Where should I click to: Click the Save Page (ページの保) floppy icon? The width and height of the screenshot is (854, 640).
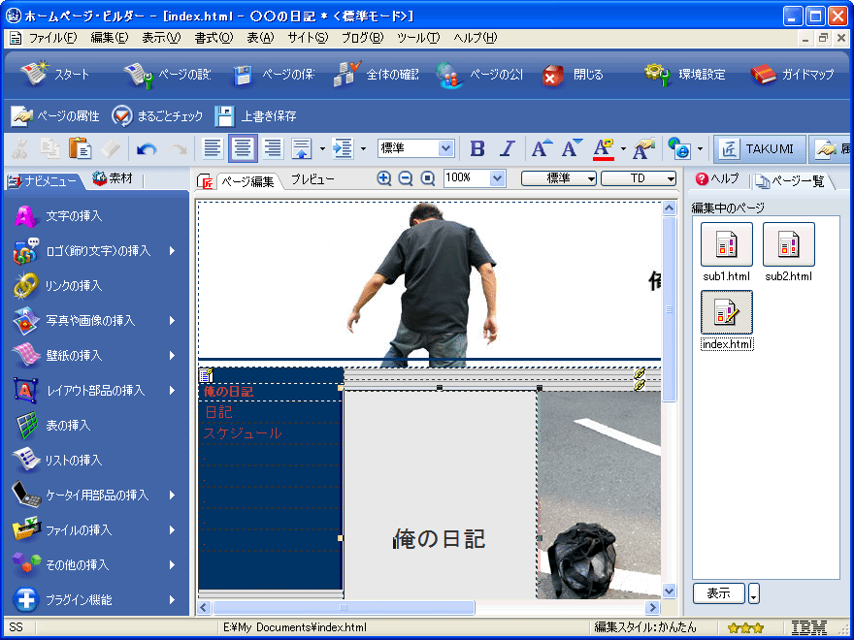click(243, 76)
